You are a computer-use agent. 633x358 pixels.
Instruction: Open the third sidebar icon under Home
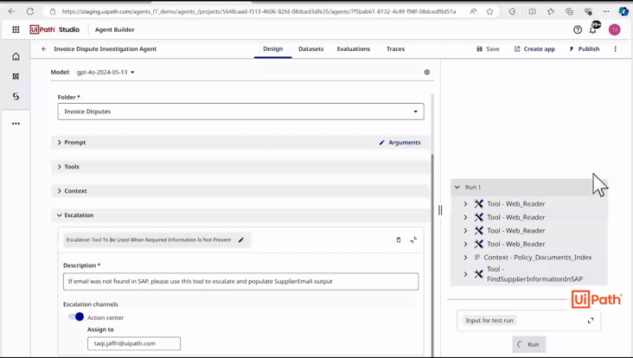pos(16,97)
